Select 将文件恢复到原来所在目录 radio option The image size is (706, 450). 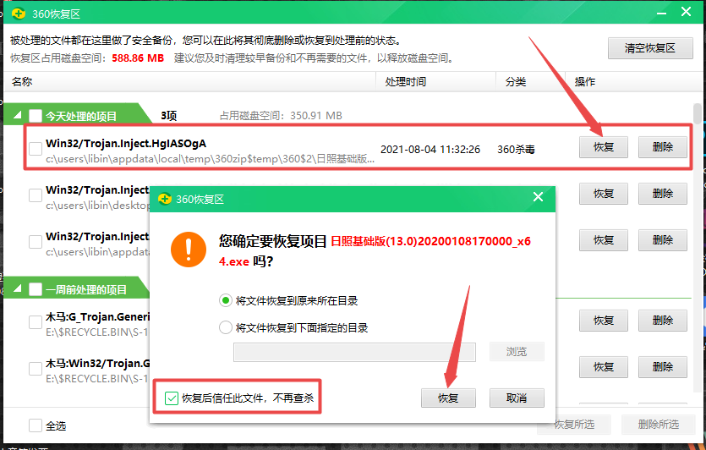click(x=225, y=300)
